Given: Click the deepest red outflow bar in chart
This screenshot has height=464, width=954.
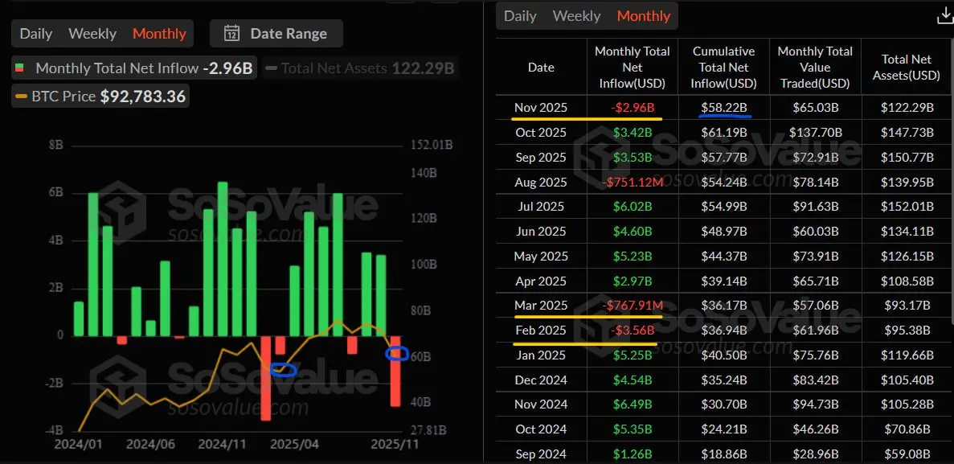Looking at the screenshot, I should (x=265, y=377).
